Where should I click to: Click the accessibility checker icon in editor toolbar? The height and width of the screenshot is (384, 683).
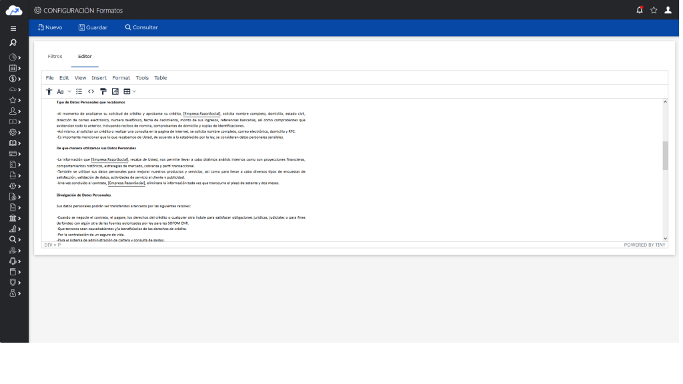[x=49, y=91]
